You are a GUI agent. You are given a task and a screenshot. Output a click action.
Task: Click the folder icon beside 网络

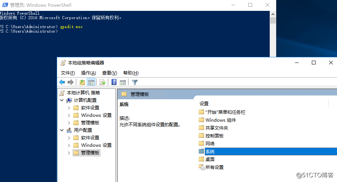point(201,143)
